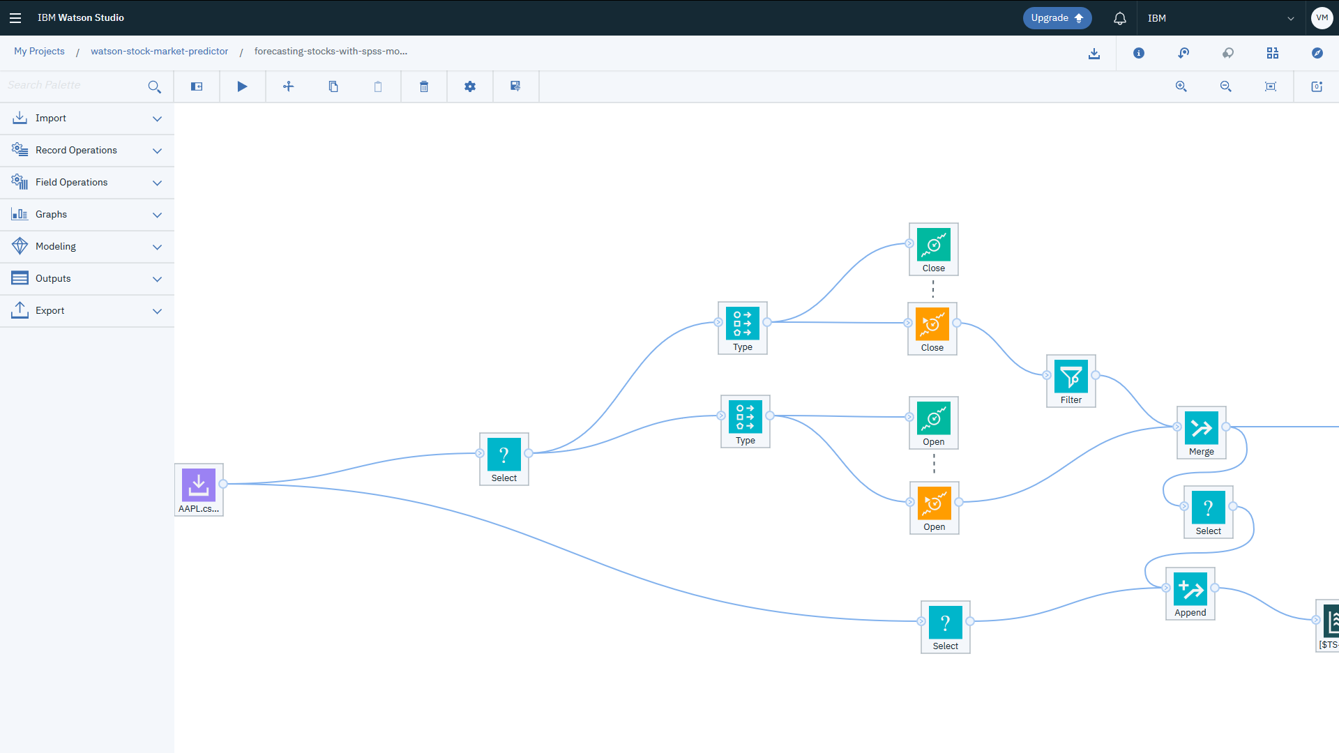This screenshot has height=753, width=1339.
Task: Click the delete trash icon in toolbar
Action: pos(424,86)
